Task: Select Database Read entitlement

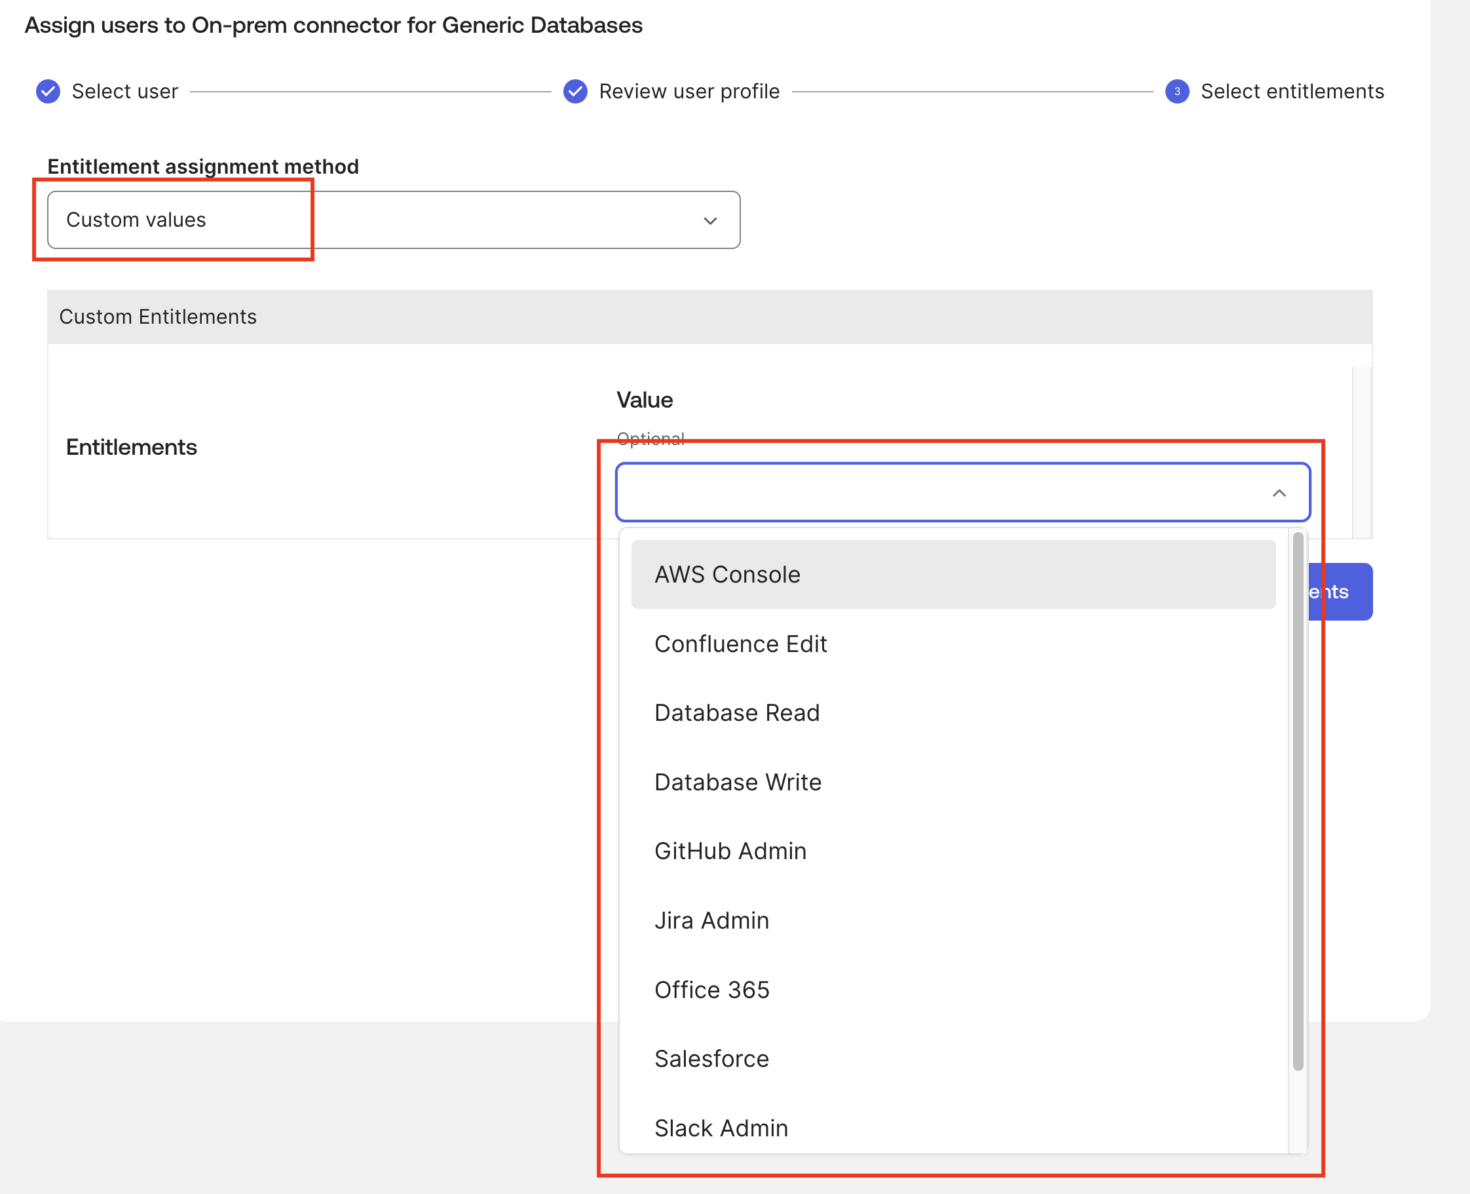Action: click(x=737, y=712)
